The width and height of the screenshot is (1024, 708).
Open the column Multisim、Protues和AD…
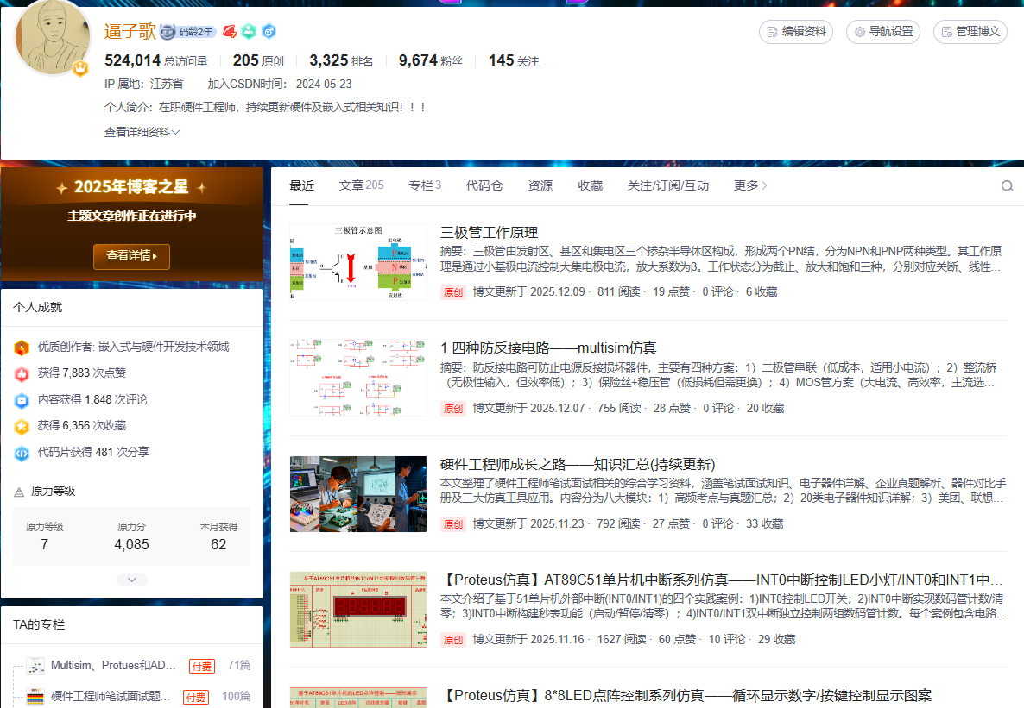(113, 665)
